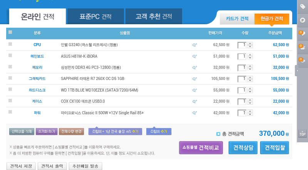Open detail magnifier for ASUS H81M-K iBORA

coord(195,56)
